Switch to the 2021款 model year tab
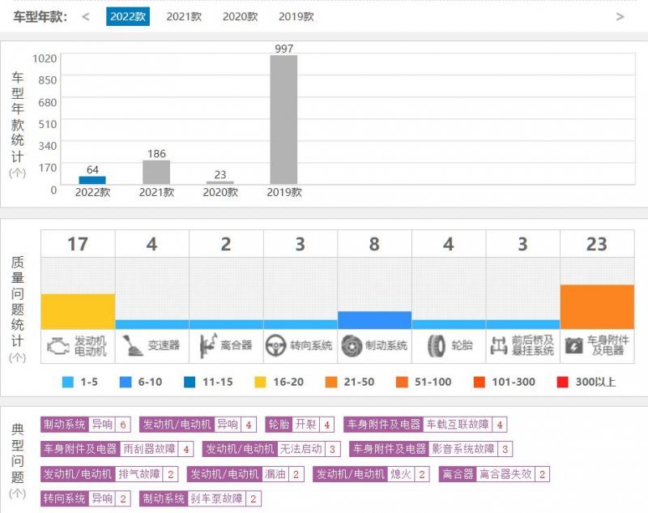 coord(184,16)
